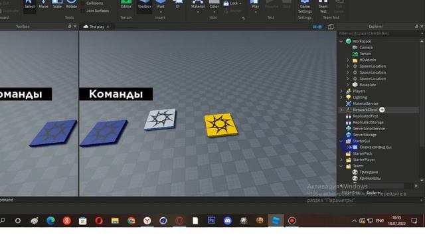Undock the Toolbox panel

pyautogui.click(x=70, y=27)
